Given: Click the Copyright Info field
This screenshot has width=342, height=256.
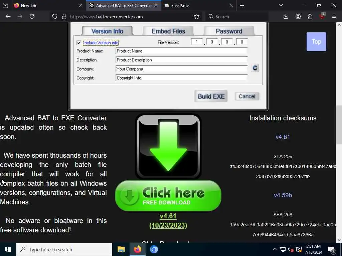Looking at the screenshot, I should [181, 78].
